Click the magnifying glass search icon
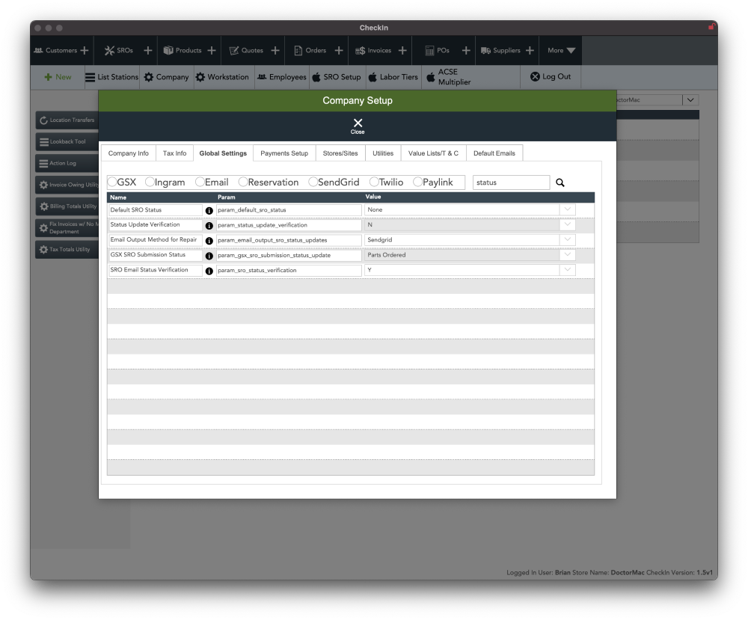Image resolution: width=748 pixels, height=620 pixels. pos(560,182)
